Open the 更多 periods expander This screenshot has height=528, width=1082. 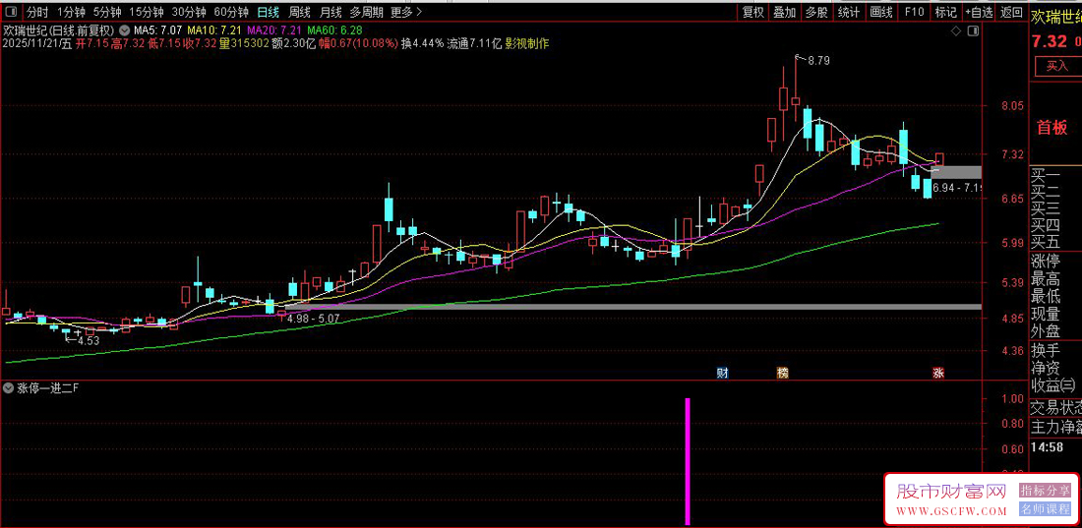coord(405,13)
